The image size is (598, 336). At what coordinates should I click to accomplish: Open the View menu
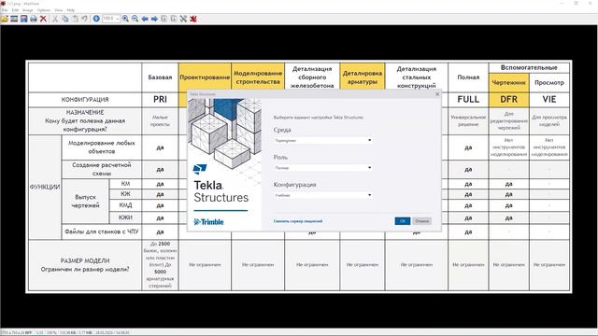click(58, 10)
